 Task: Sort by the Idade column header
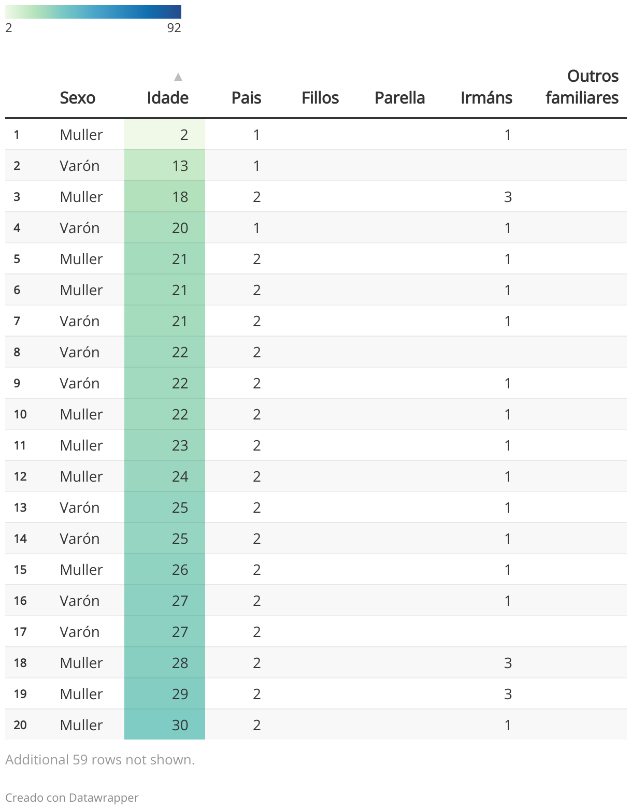167,98
